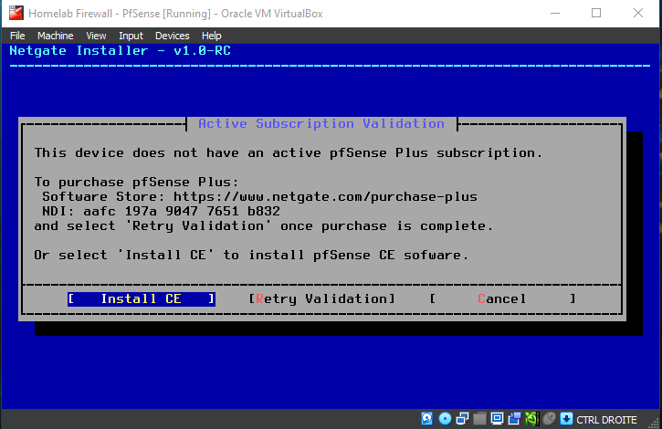Open the Machine menu
The width and height of the screenshot is (662, 429).
tap(56, 36)
